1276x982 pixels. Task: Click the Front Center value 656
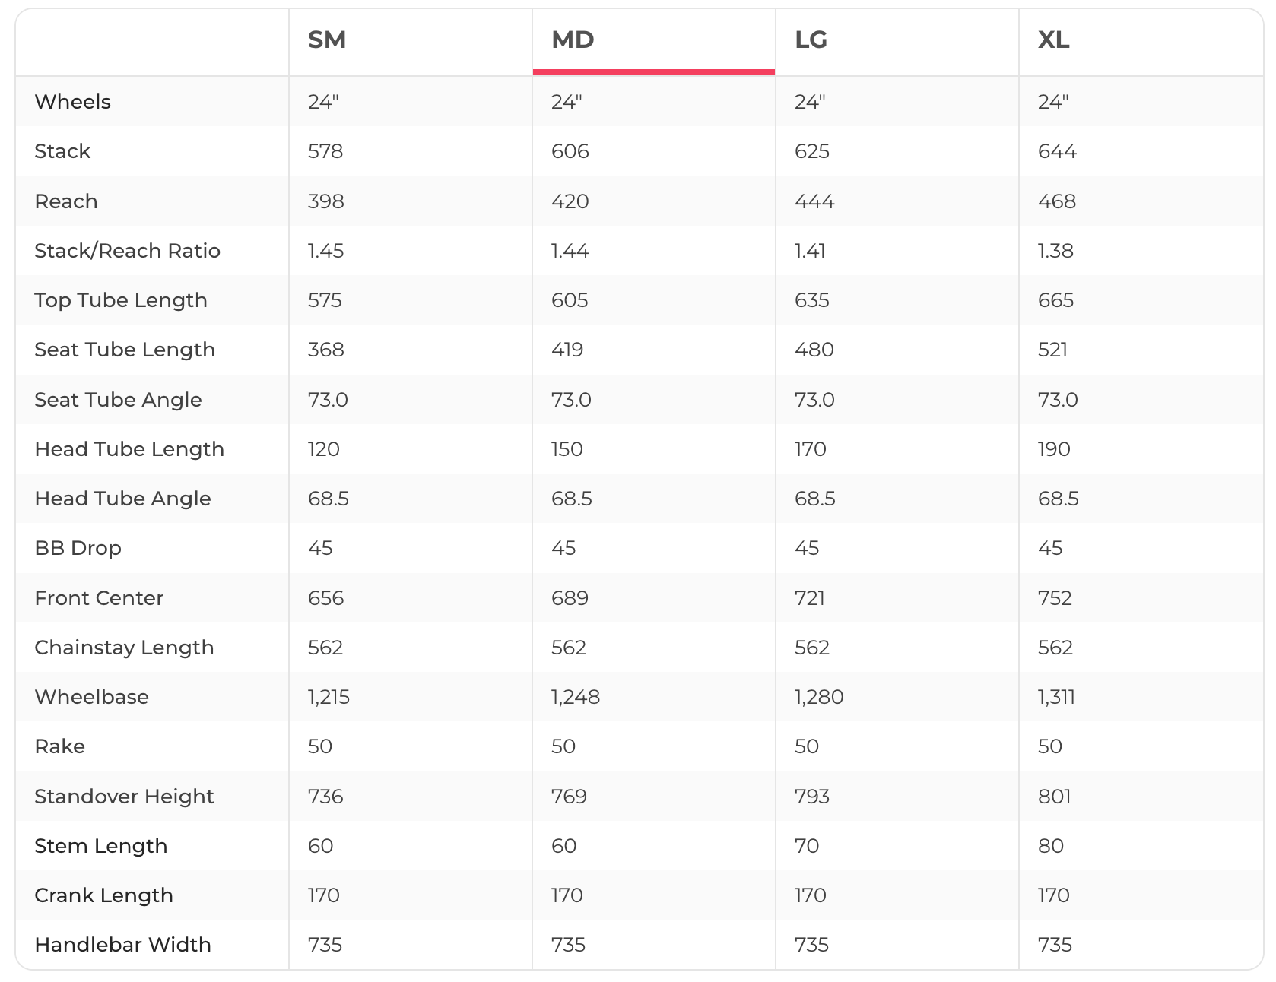(x=326, y=598)
